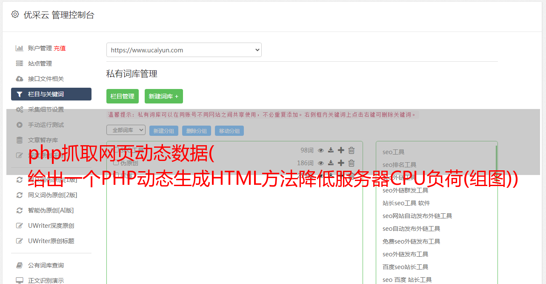Select keyword 百度seo站长工具
Screen dimensions: 546x284
[406, 267]
